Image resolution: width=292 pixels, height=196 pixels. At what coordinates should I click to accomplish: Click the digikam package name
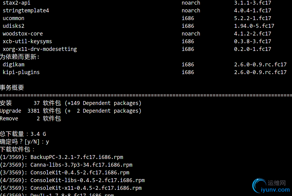coord(13,64)
